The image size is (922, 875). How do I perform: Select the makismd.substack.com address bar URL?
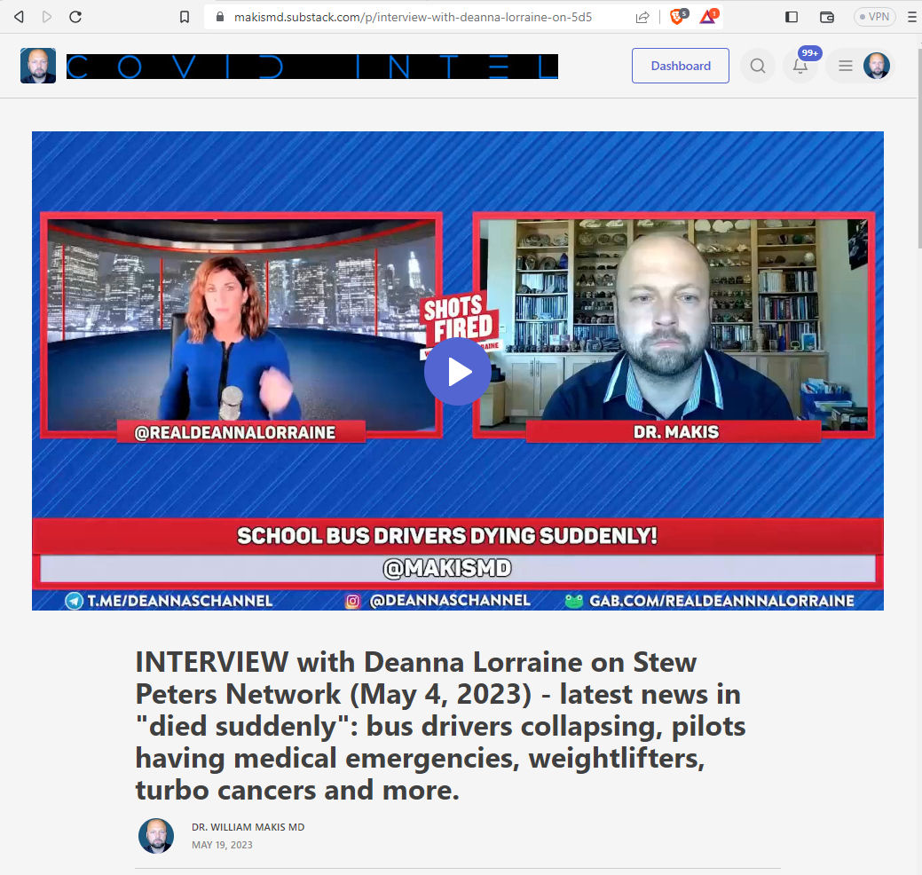[x=413, y=17]
